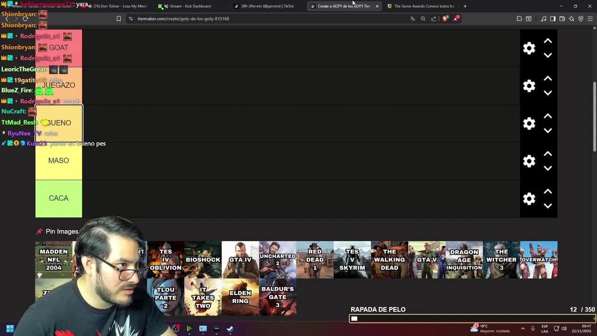Open the browser hamburger menu
The width and height of the screenshot is (597, 336).
click(x=590, y=19)
